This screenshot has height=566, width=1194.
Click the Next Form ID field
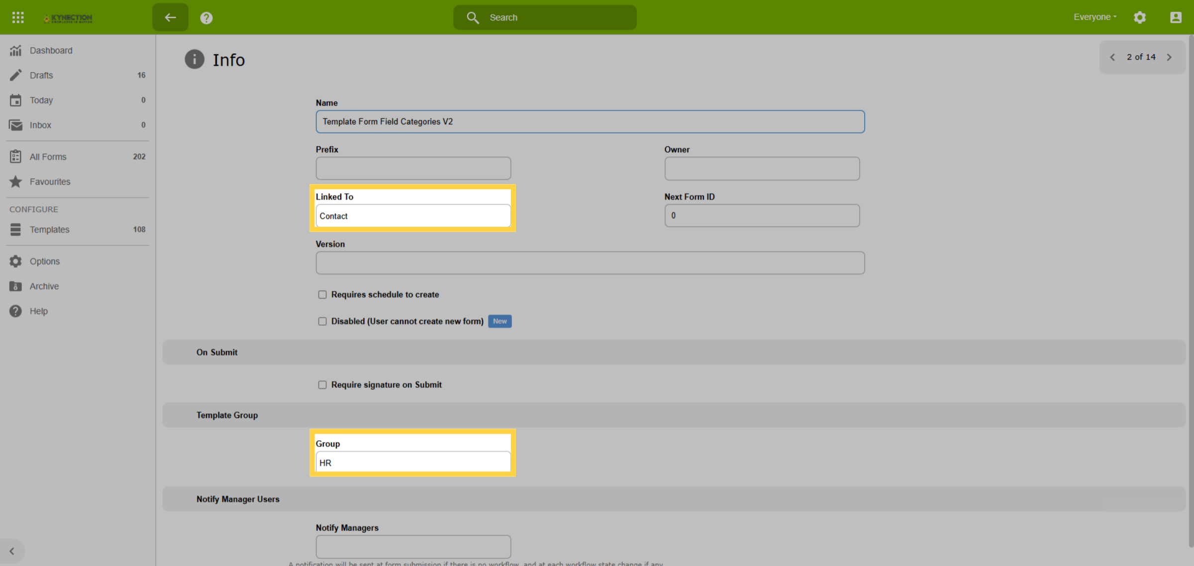pyautogui.click(x=762, y=215)
